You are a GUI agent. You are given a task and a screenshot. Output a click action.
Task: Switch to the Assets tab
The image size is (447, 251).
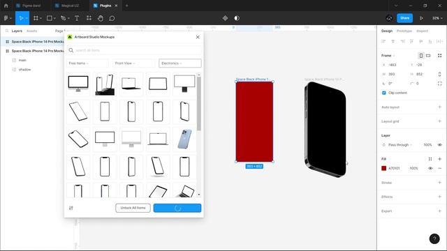pos(31,31)
